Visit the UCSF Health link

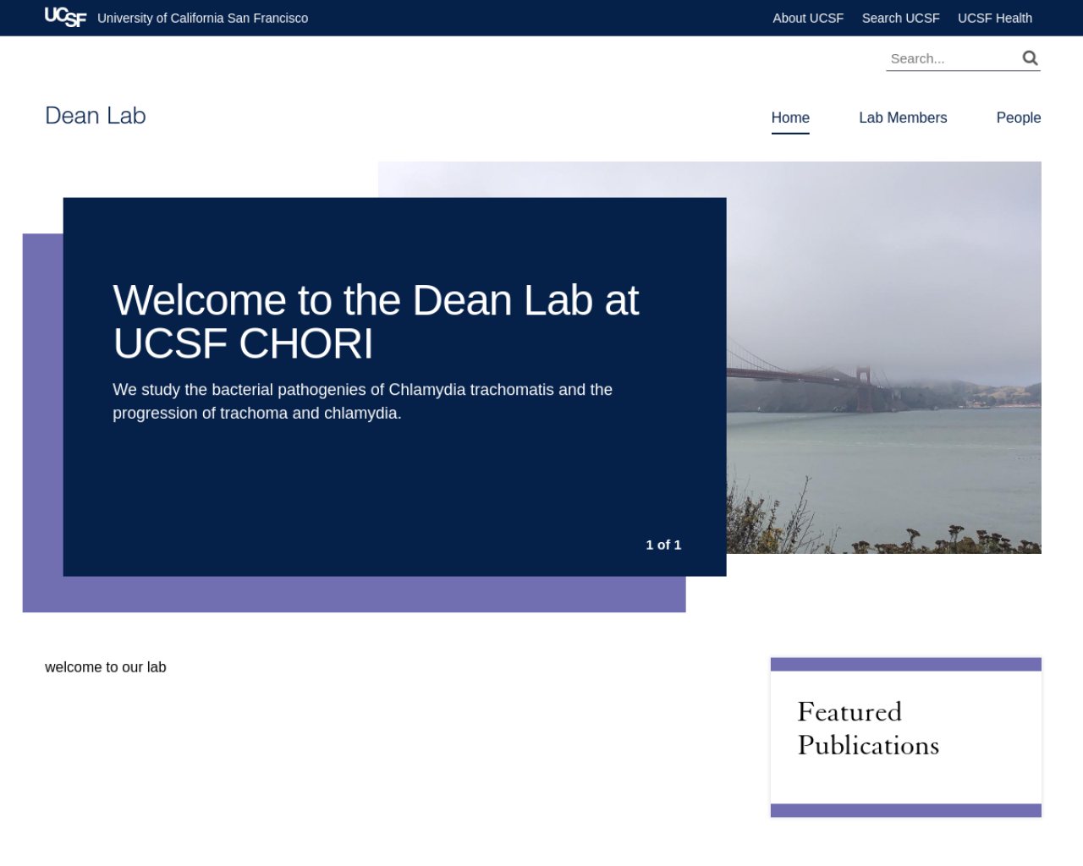994,18
